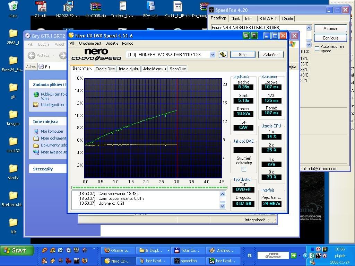Click the Zakończ button

click(271, 54)
